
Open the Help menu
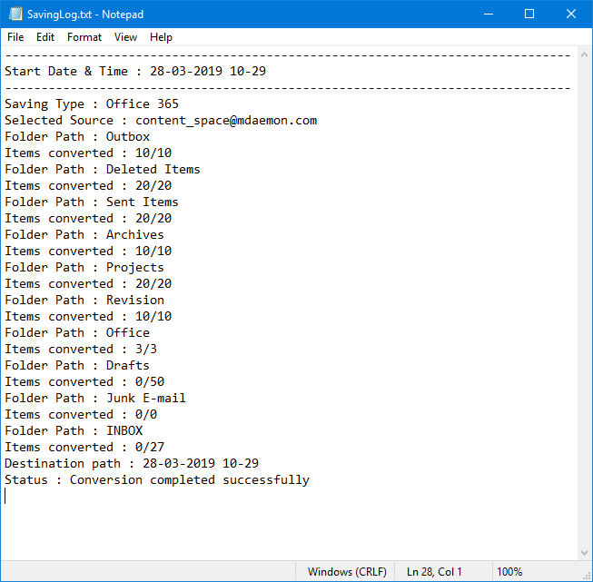161,37
